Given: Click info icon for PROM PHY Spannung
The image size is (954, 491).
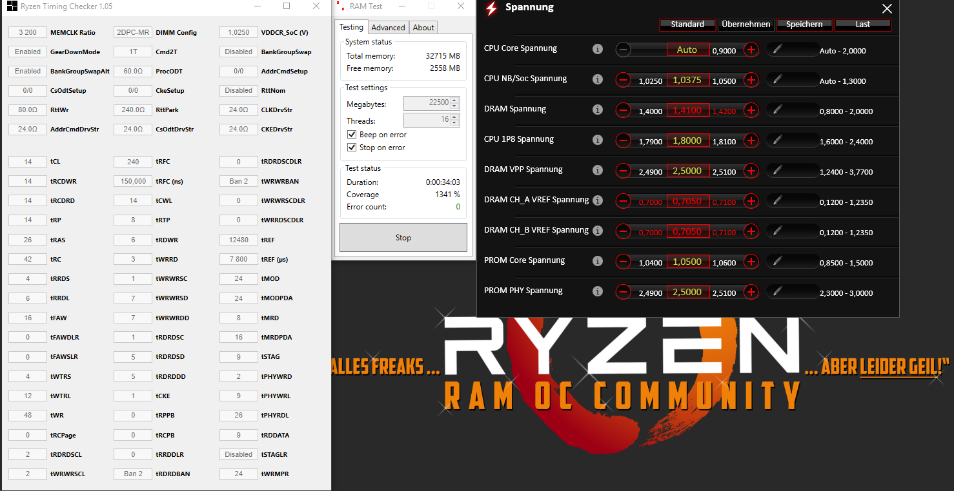Looking at the screenshot, I should click(x=598, y=291).
